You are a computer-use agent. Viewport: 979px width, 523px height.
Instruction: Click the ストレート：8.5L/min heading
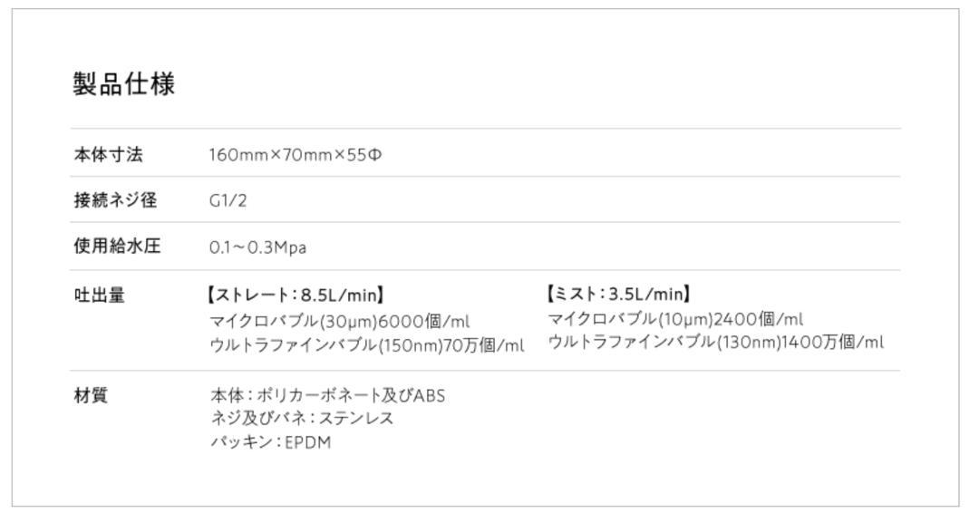(296, 295)
